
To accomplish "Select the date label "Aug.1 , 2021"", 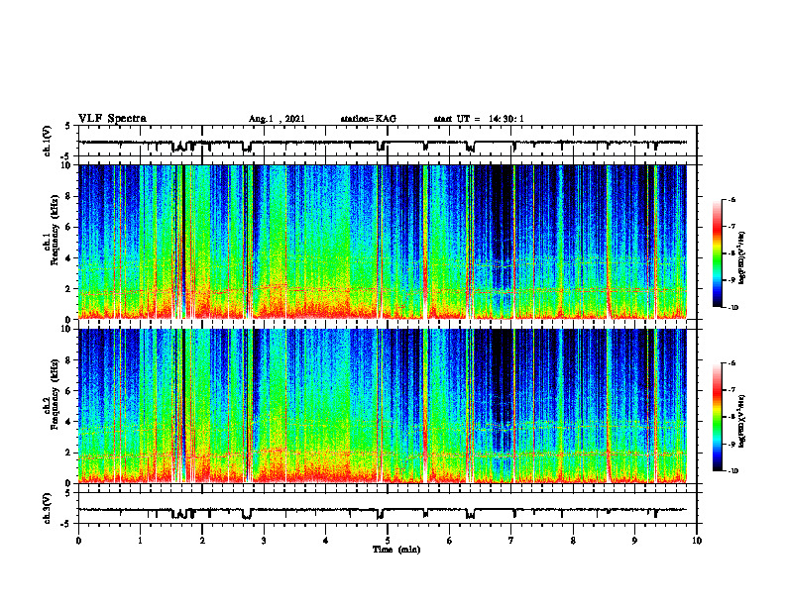I will click(x=277, y=119).
